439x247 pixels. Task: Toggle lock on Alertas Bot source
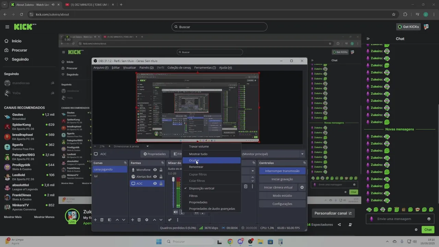[x=161, y=177]
